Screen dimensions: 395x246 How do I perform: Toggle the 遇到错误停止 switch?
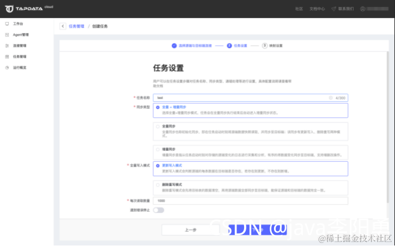pos(159,210)
